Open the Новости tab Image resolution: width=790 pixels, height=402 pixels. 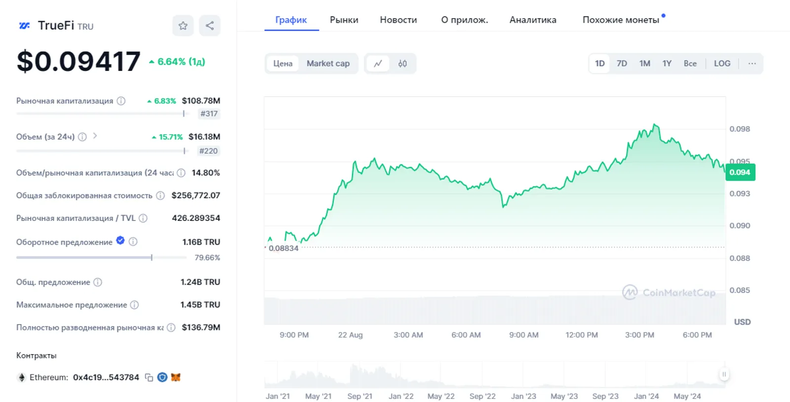click(398, 20)
